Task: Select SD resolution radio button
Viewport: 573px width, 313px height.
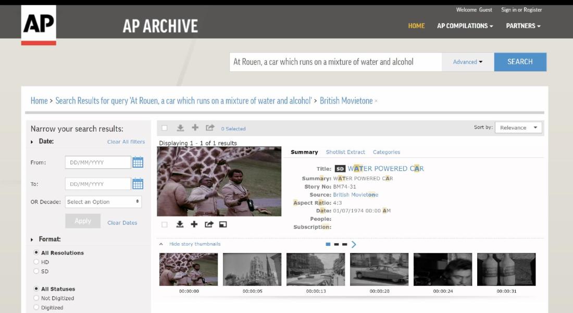Action: pos(36,271)
